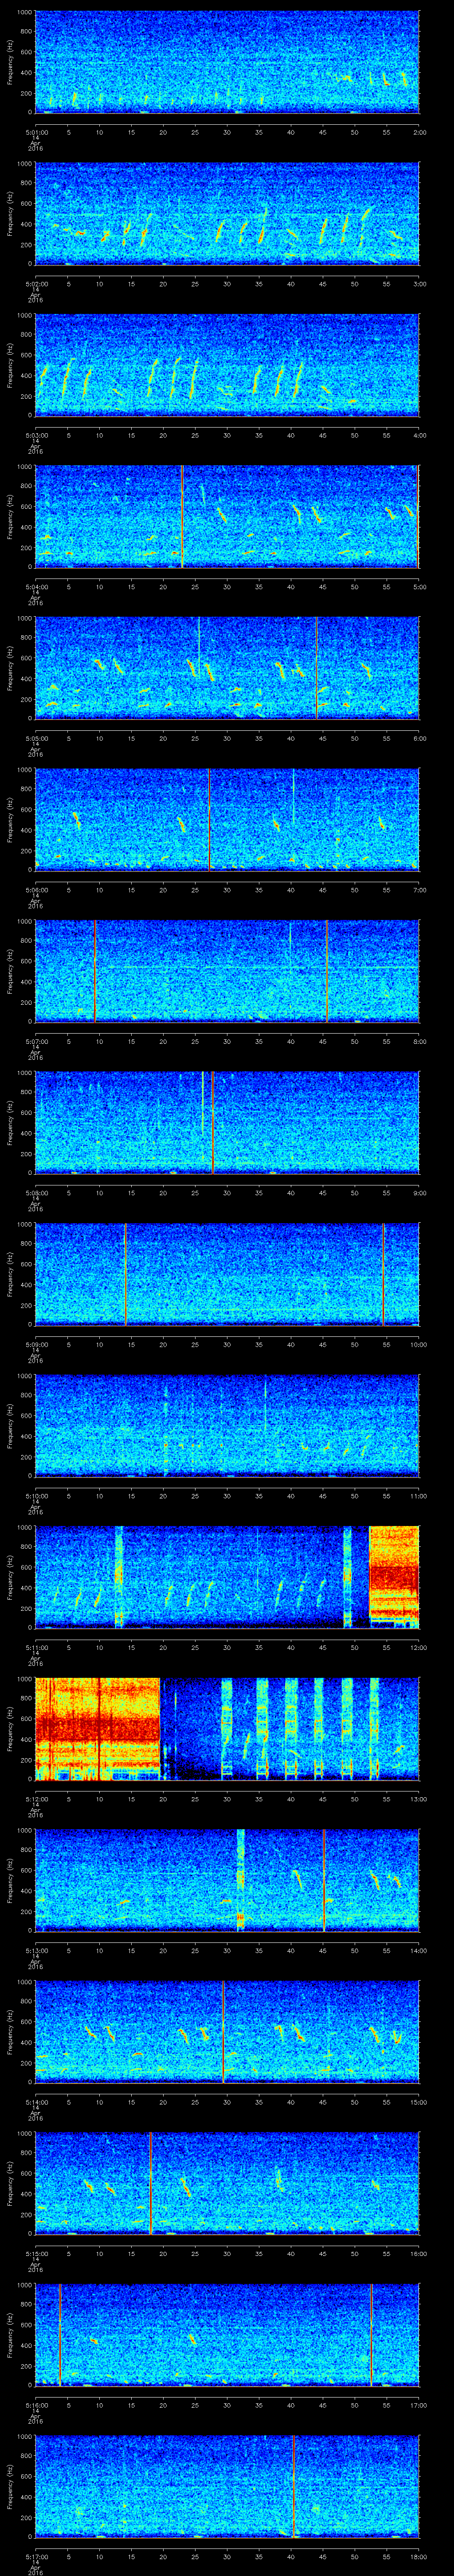Click the '5:07:00' start time label
This screenshot has width=454, height=2576.
[x=36, y=1041]
